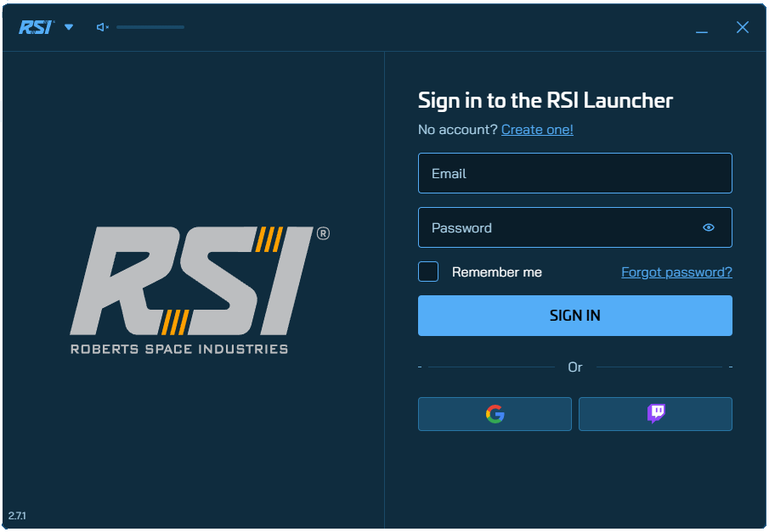Show the password using the eye icon

tap(709, 227)
